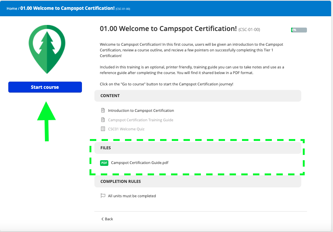Collapse the FILES section header

pyautogui.click(x=197, y=148)
